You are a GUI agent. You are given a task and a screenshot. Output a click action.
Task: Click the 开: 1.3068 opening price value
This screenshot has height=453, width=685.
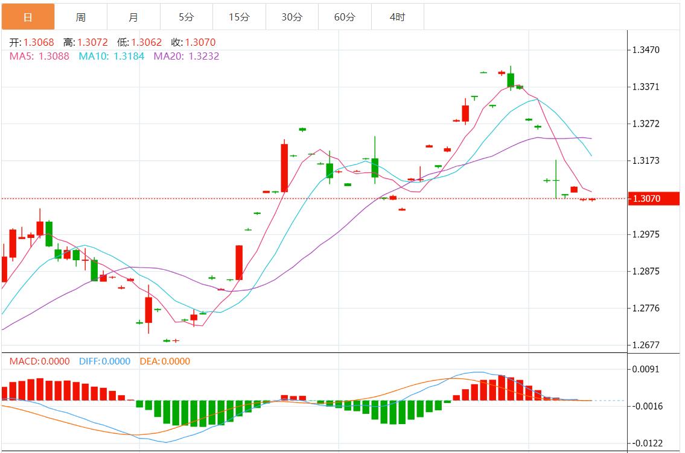click(31, 42)
